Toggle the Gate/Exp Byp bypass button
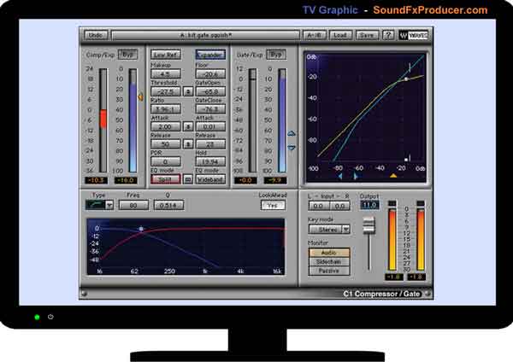513x362 pixels. coord(276,55)
